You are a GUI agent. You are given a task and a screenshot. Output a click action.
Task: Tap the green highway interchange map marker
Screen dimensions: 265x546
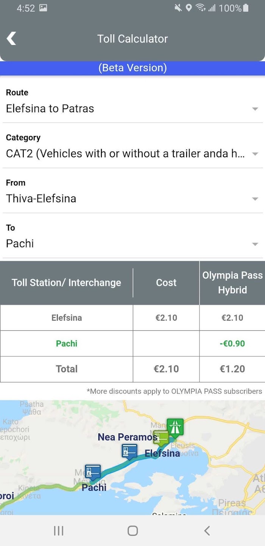[175, 428]
